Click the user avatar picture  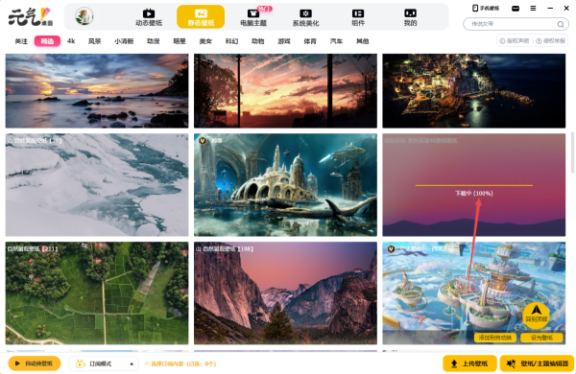coord(84,16)
